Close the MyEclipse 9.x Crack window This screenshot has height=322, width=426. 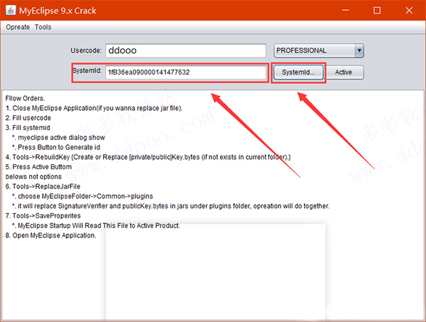click(x=409, y=11)
